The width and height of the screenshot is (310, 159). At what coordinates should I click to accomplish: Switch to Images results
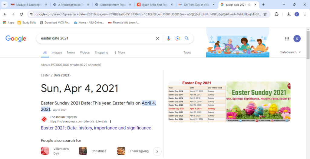point(57,52)
